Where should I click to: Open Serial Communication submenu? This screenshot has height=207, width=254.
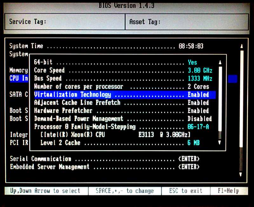coord(189,159)
